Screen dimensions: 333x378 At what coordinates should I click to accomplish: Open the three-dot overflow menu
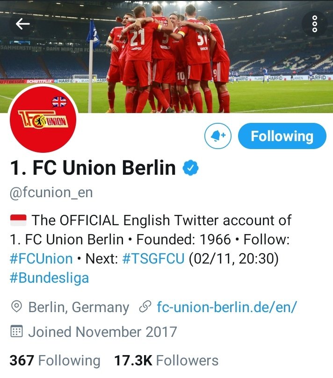pyautogui.click(x=315, y=24)
